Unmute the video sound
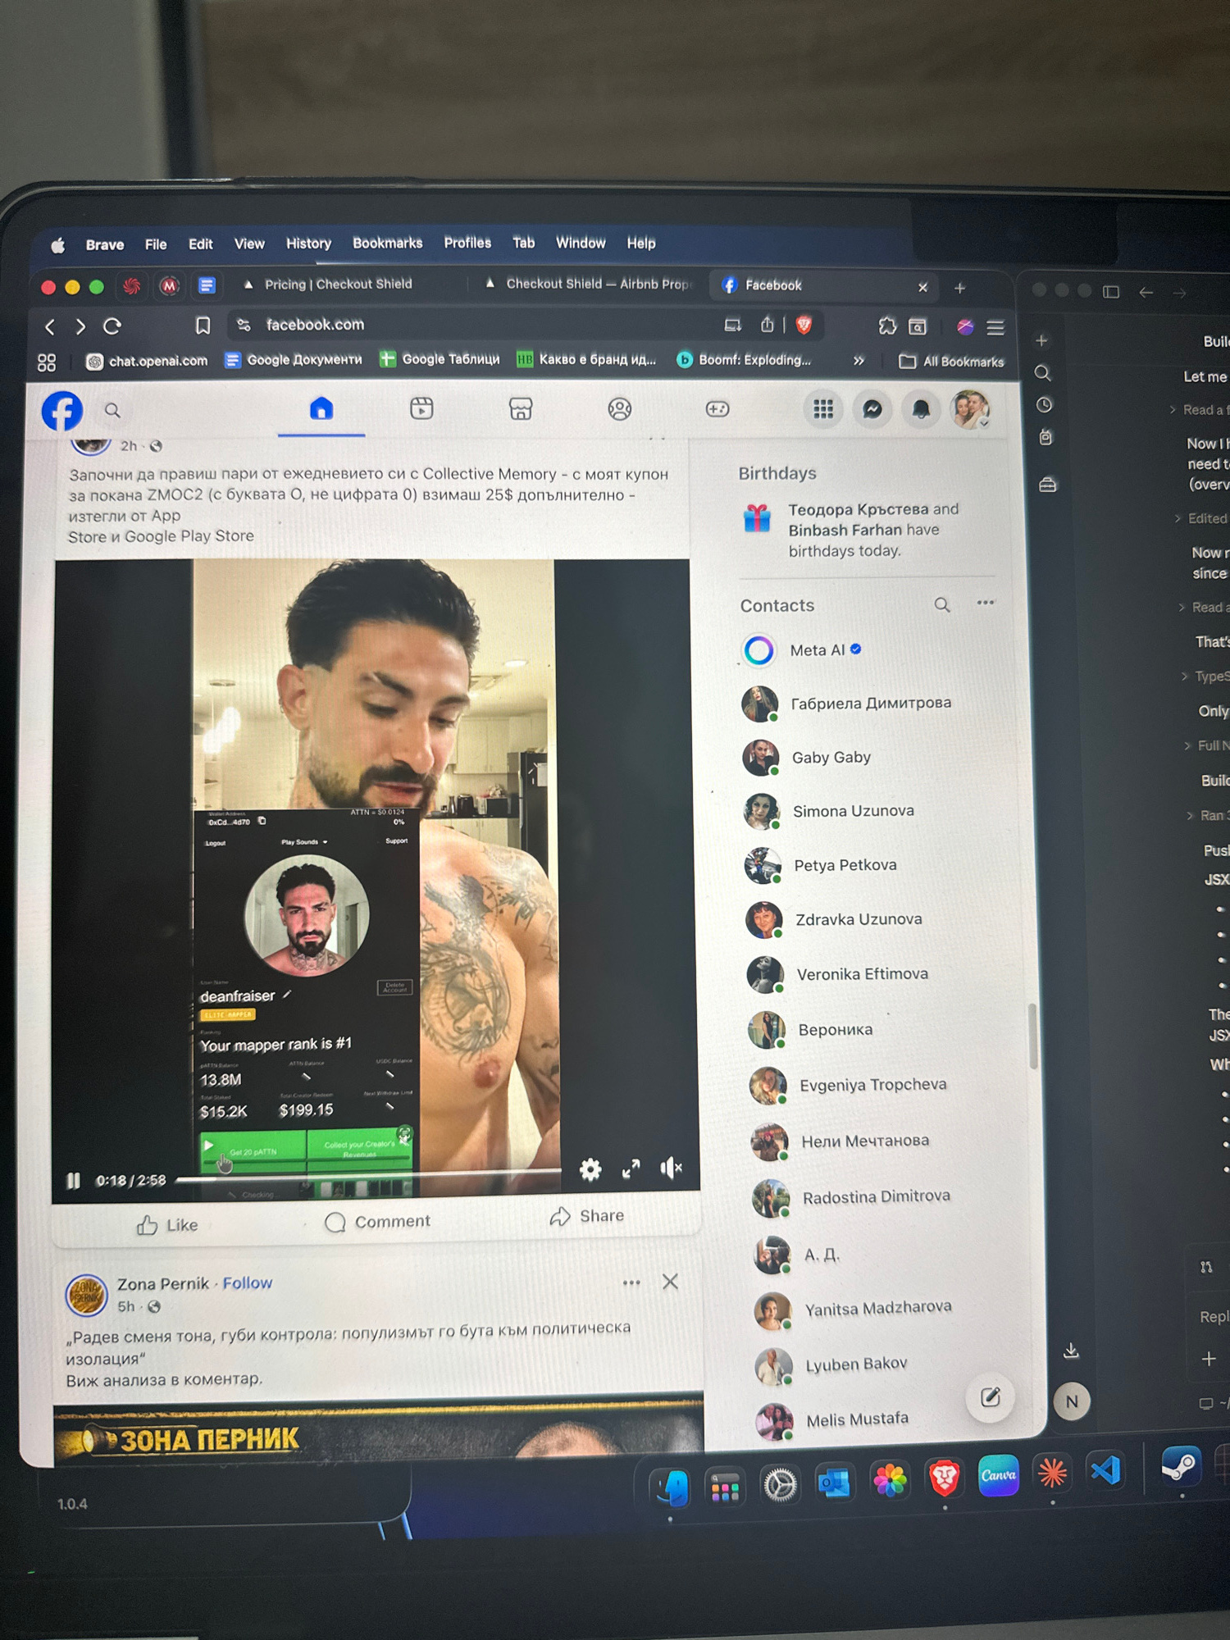The height and width of the screenshot is (1640, 1230). [671, 1168]
